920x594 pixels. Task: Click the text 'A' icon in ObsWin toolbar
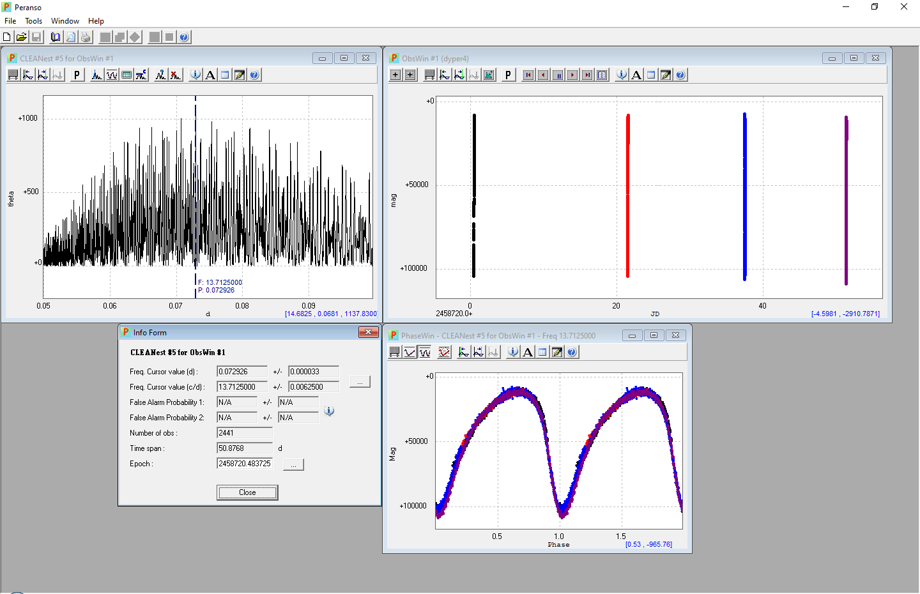[x=636, y=75]
